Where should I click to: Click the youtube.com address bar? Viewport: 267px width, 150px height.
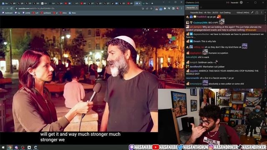[x=78, y=8]
